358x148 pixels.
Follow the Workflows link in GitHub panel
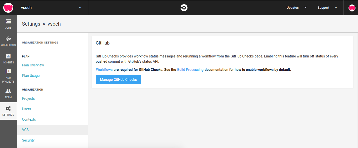pyautogui.click(x=104, y=70)
